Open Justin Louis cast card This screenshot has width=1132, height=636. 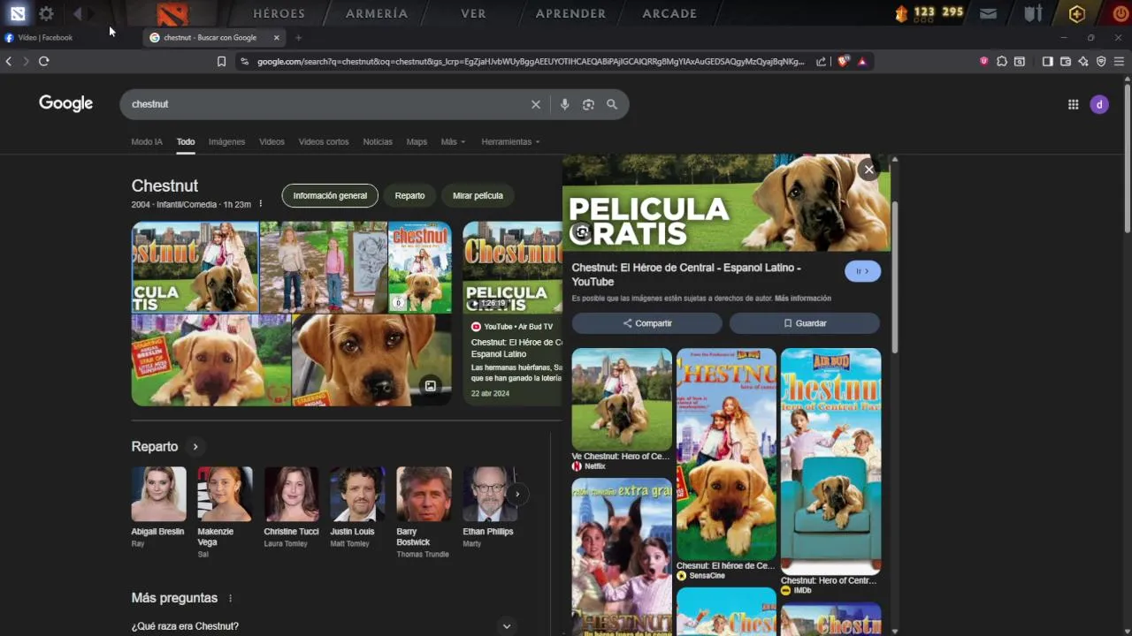coord(357,508)
